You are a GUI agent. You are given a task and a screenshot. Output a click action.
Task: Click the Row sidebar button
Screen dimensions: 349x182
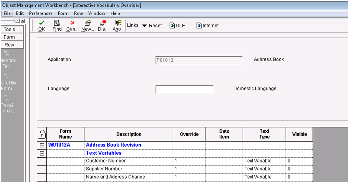10,45
